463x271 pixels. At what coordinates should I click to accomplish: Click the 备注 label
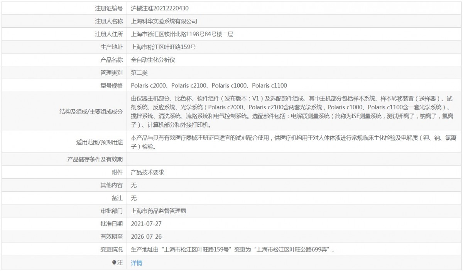117,198
